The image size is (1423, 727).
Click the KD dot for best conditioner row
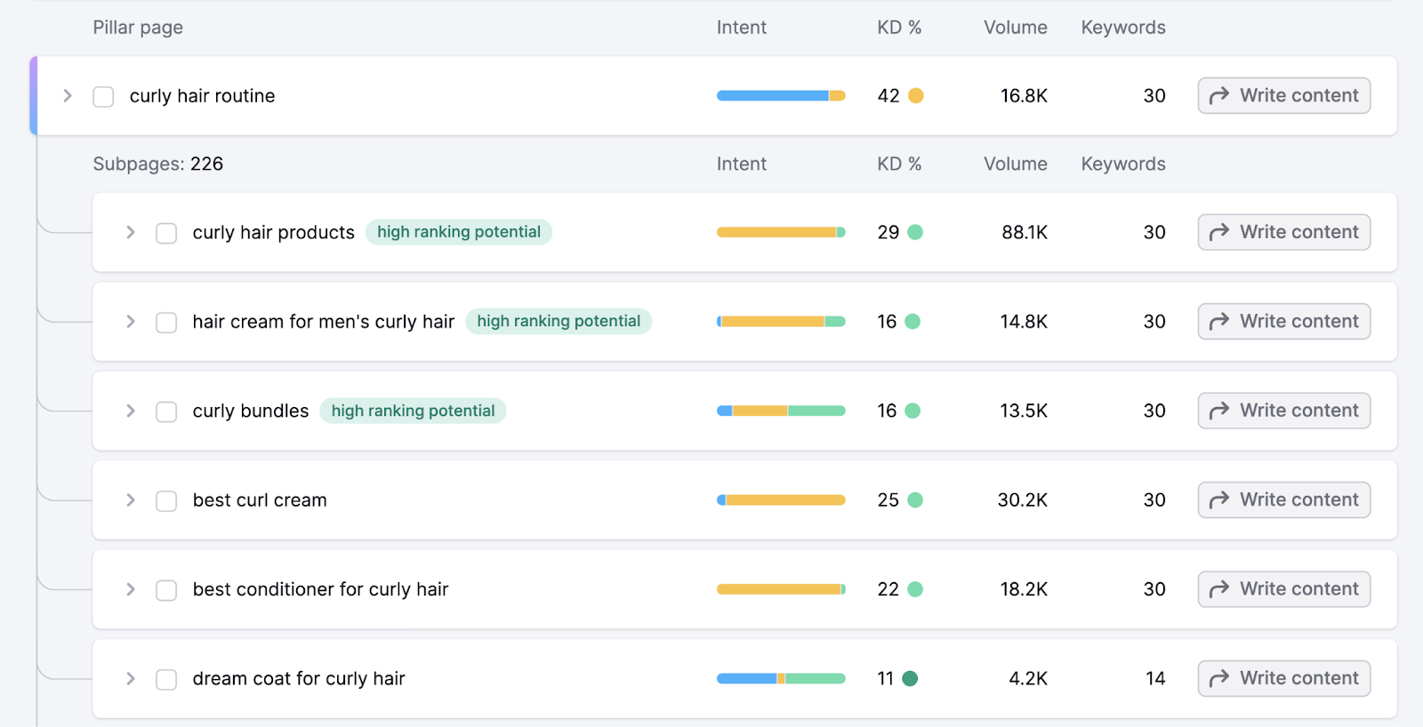coord(915,589)
